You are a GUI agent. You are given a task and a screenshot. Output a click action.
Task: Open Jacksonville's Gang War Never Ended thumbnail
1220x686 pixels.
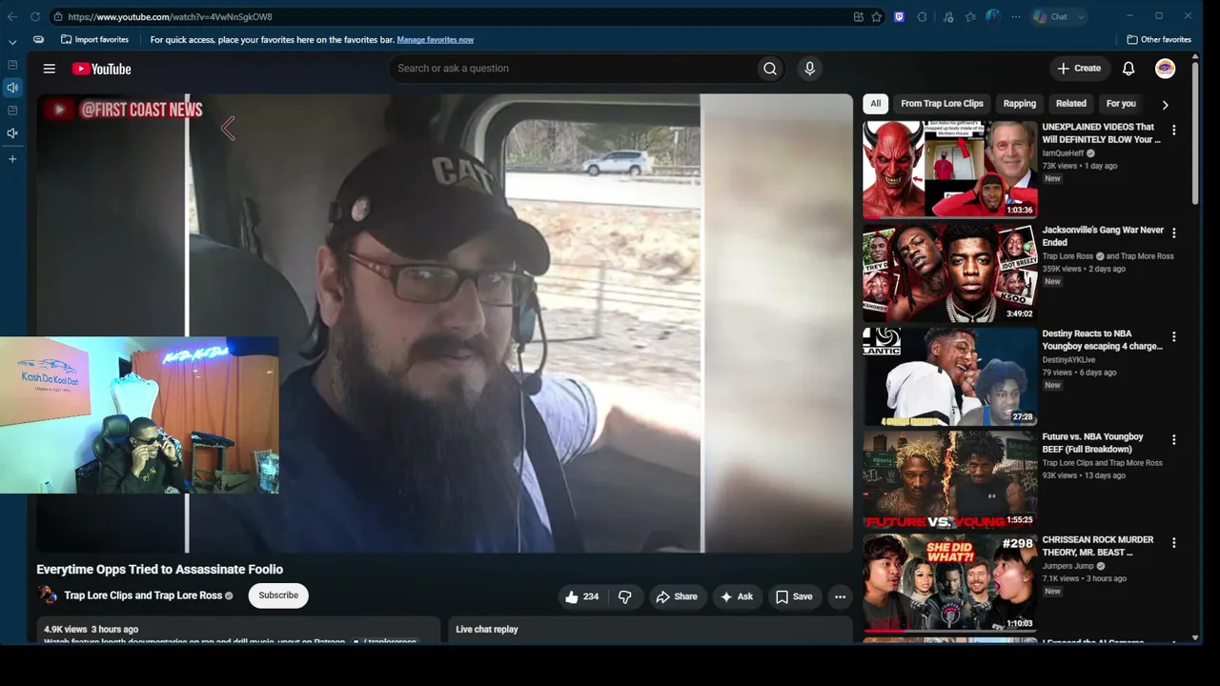pyautogui.click(x=950, y=273)
